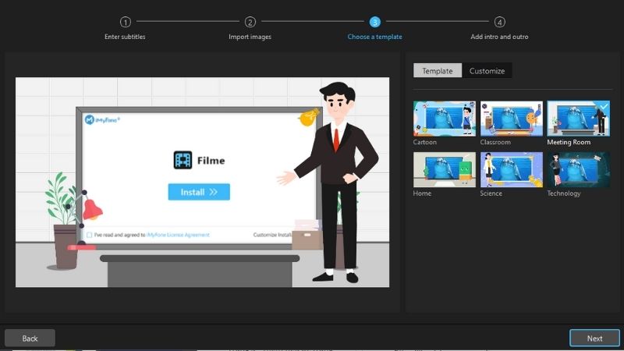
Task: Click the Enter subtitles step label
Action: pos(125,37)
